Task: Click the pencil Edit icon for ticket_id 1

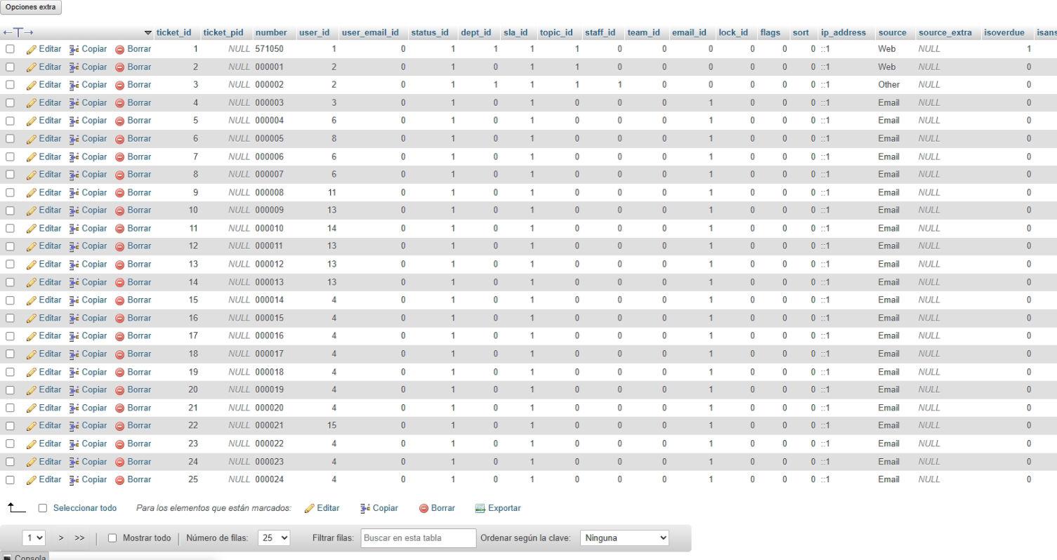Action: point(31,49)
